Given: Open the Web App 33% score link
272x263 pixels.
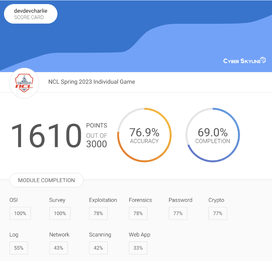Looking at the screenshot, I should tap(138, 248).
